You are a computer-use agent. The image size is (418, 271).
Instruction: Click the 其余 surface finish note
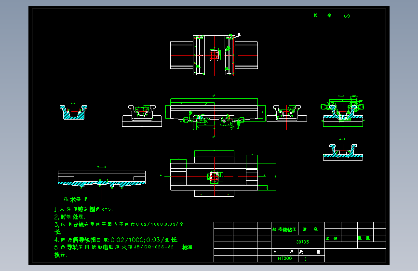[x=323, y=16]
